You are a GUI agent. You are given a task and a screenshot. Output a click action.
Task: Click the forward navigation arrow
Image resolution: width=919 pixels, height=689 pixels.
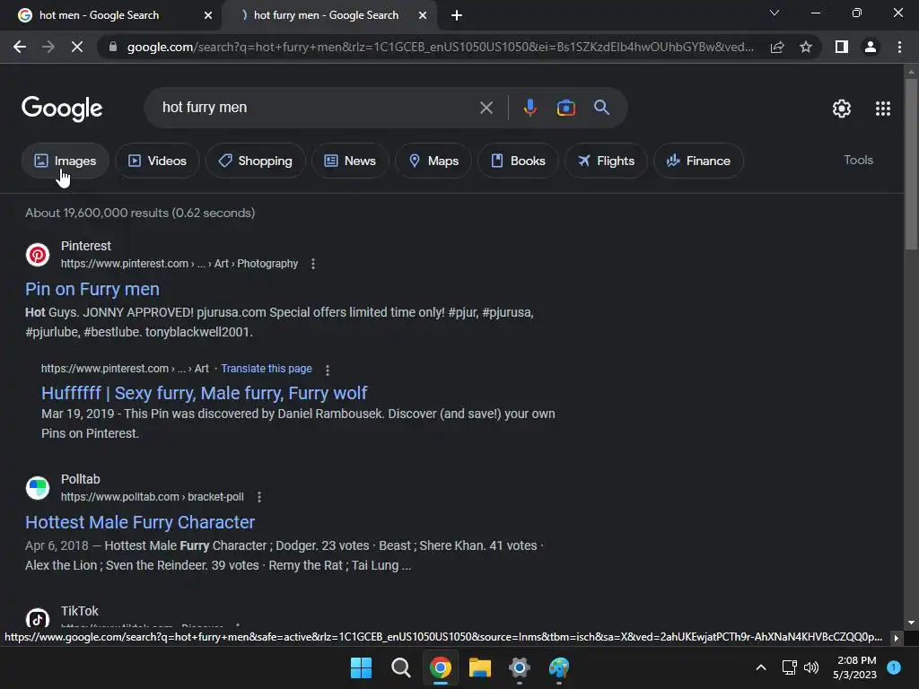[x=48, y=47]
